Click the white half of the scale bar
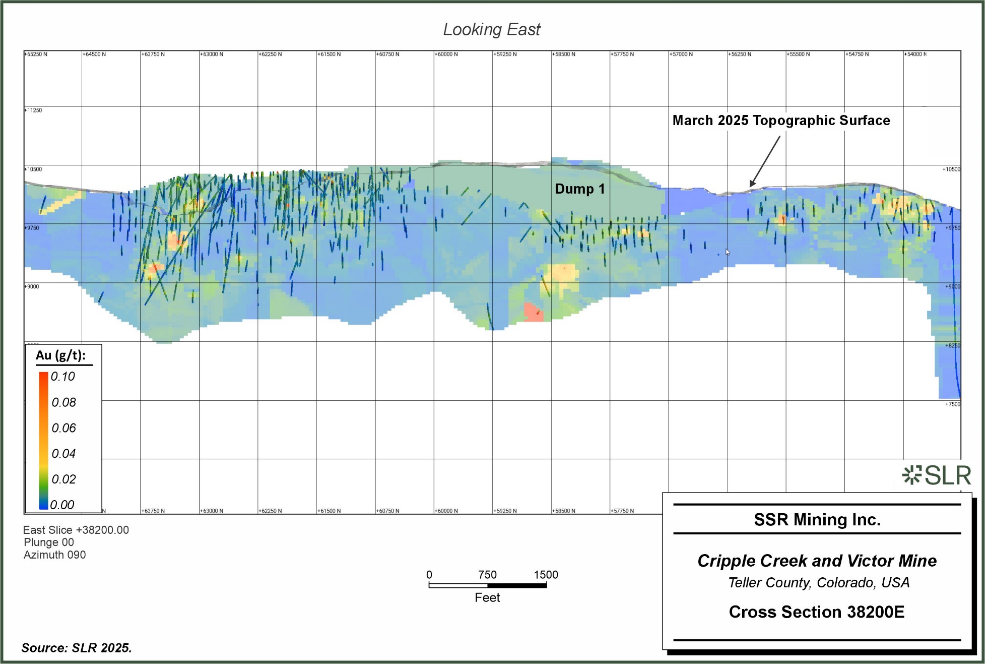The width and height of the screenshot is (985, 664). pos(458,585)
